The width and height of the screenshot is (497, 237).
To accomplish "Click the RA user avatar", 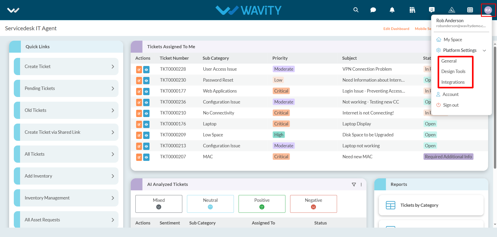I will (488, 10).
